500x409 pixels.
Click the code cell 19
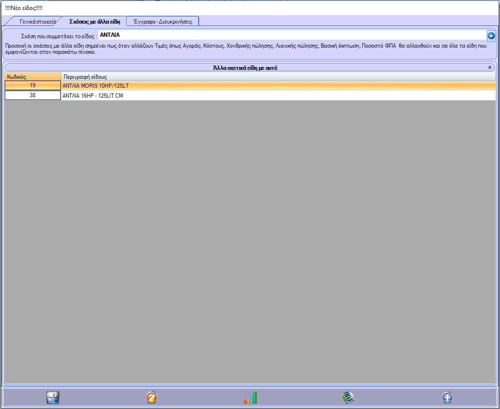tap(33, 86)
